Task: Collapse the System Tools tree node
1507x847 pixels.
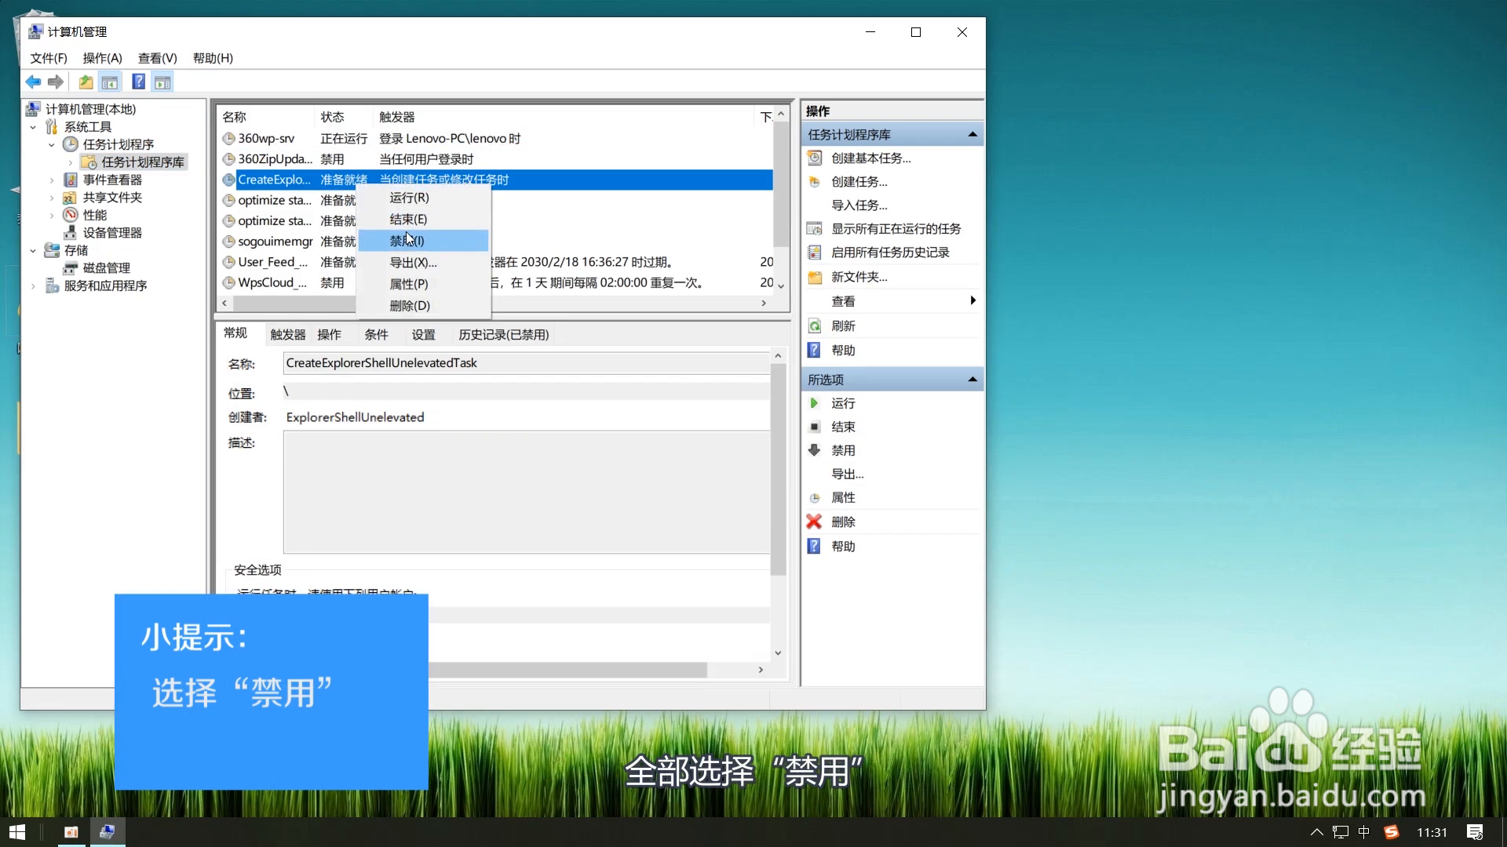Action: (x=33, y=127)
